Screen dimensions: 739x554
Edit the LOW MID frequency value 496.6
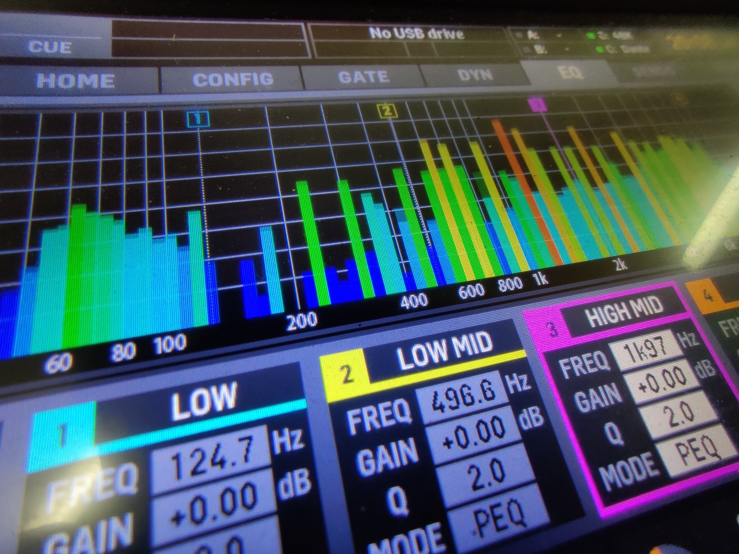tap(463, 397)
